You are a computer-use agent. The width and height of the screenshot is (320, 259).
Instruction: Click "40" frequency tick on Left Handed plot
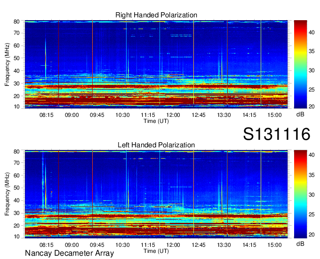16,200
